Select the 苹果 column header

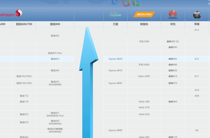[x=197, y=24]
